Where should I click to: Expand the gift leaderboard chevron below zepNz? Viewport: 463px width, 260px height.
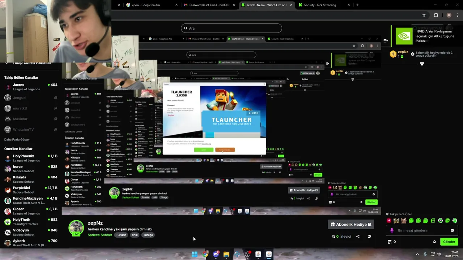click(422, 64)
